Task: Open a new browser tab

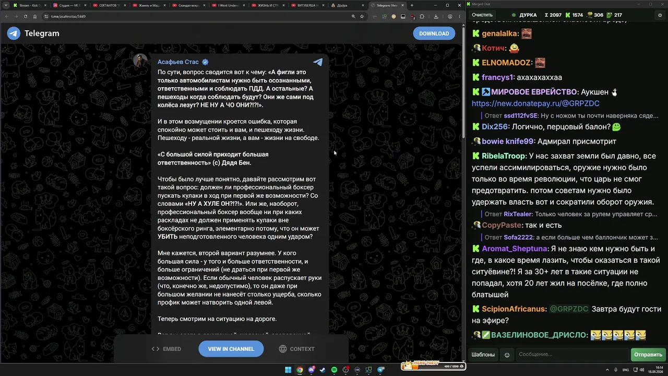Action: coord(412,5)
